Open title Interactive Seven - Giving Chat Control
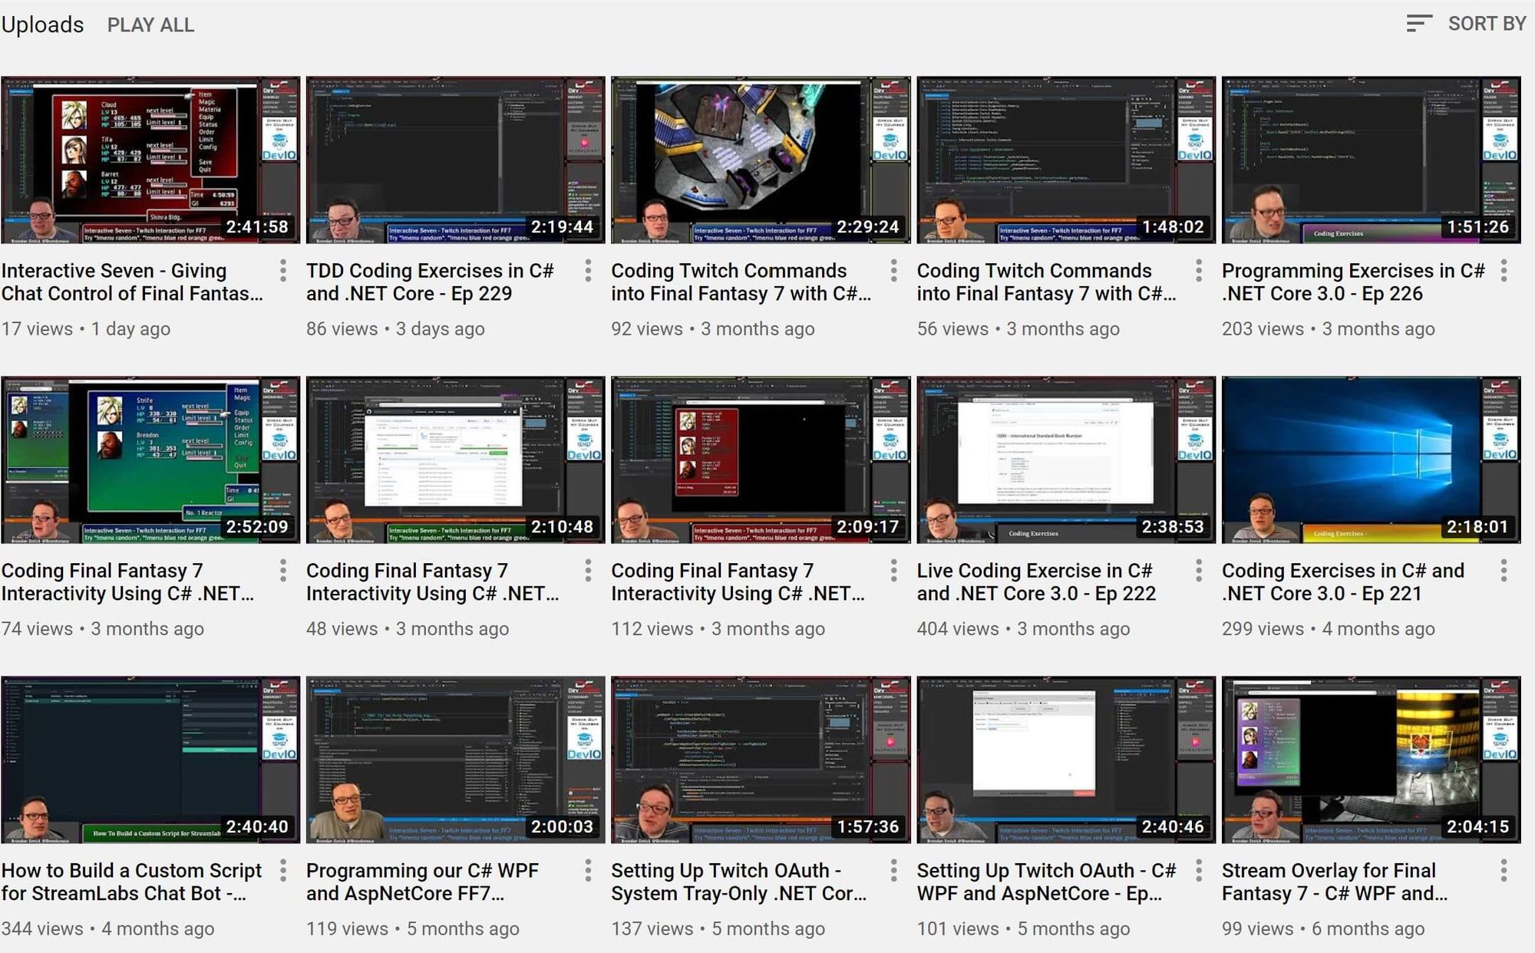The height and width of the screenshot is (953, 1535). (132, 282)
